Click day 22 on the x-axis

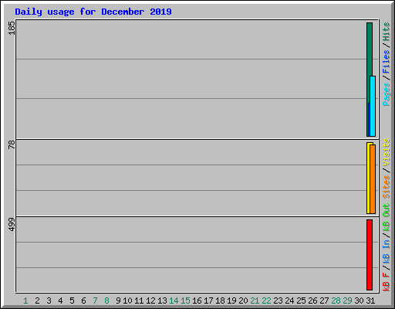point(266,301)
